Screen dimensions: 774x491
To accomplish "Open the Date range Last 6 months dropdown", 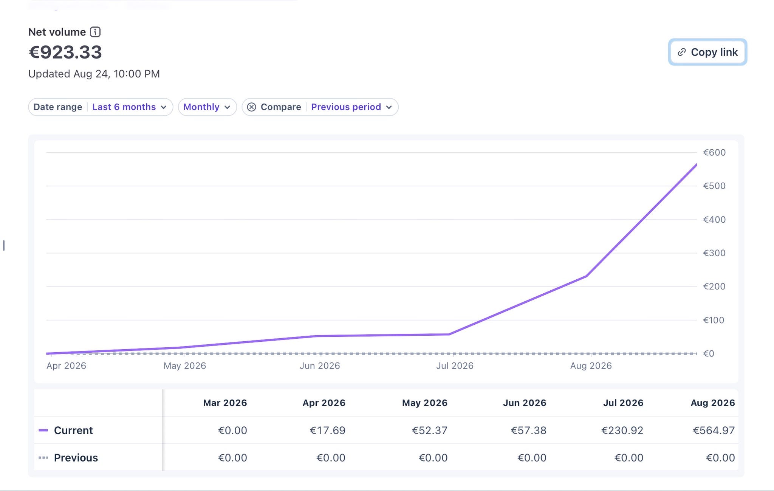I will [101, 107].
